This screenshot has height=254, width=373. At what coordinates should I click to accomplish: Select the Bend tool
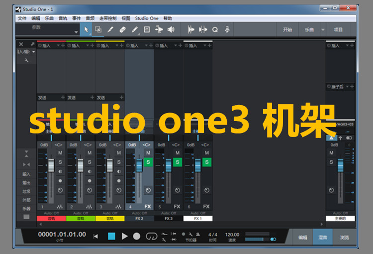coord(159,29)
